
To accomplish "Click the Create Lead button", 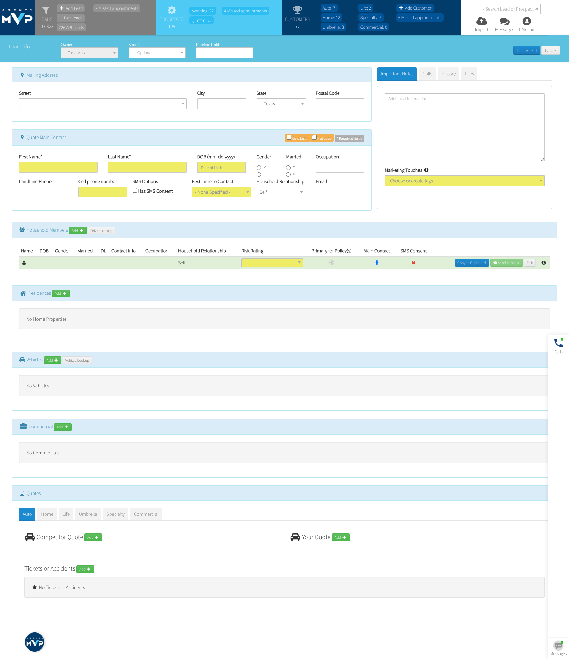I will (526, 50).
